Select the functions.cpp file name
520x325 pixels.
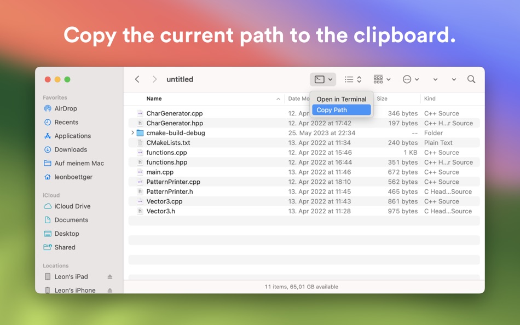pos(167,153)
